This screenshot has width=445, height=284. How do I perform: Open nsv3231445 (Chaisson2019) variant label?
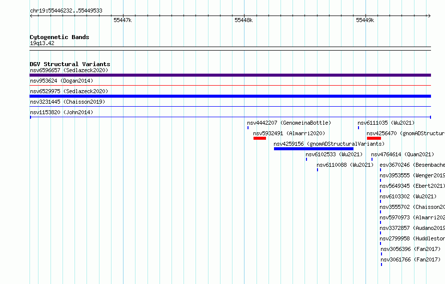click(67, 102)
